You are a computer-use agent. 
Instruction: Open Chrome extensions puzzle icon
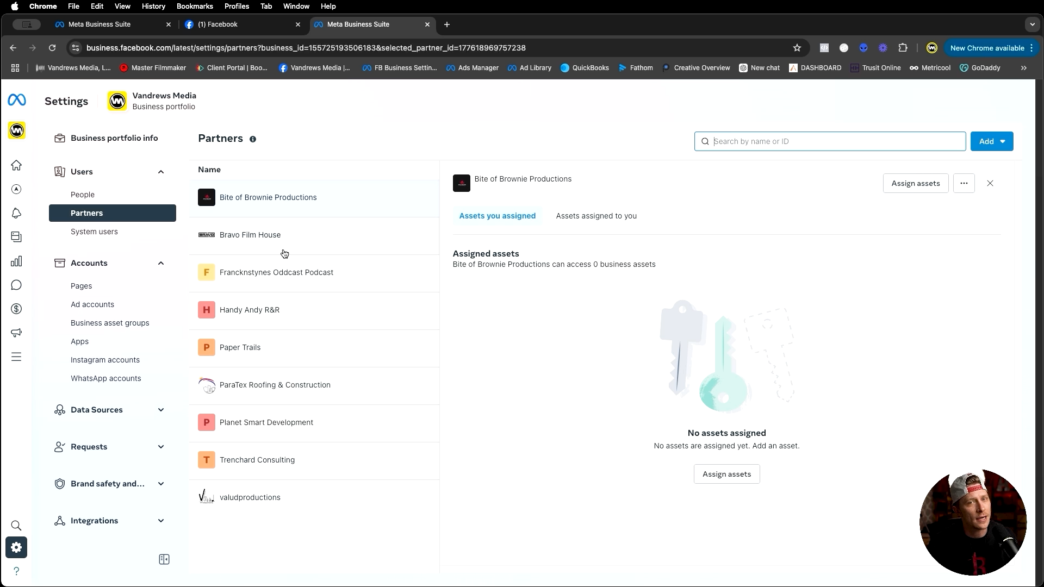pos(903,48)
